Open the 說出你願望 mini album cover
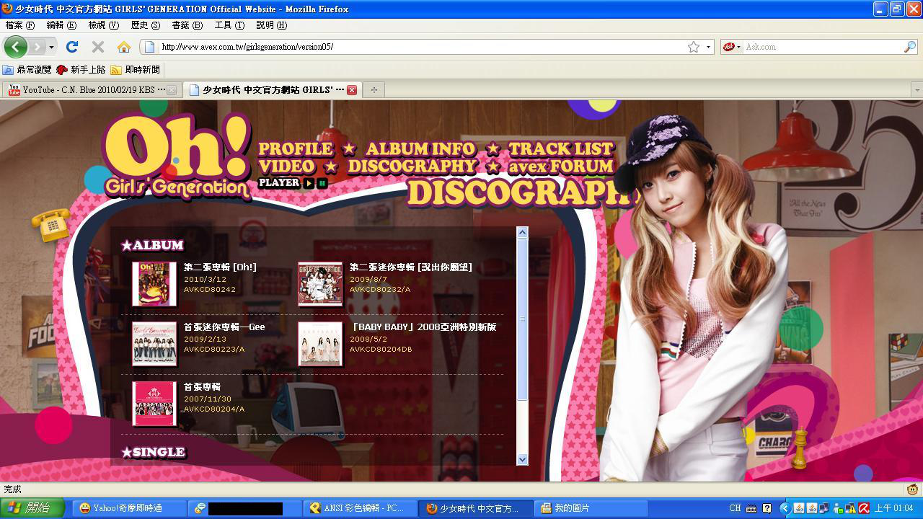 [x=320, y=284]
